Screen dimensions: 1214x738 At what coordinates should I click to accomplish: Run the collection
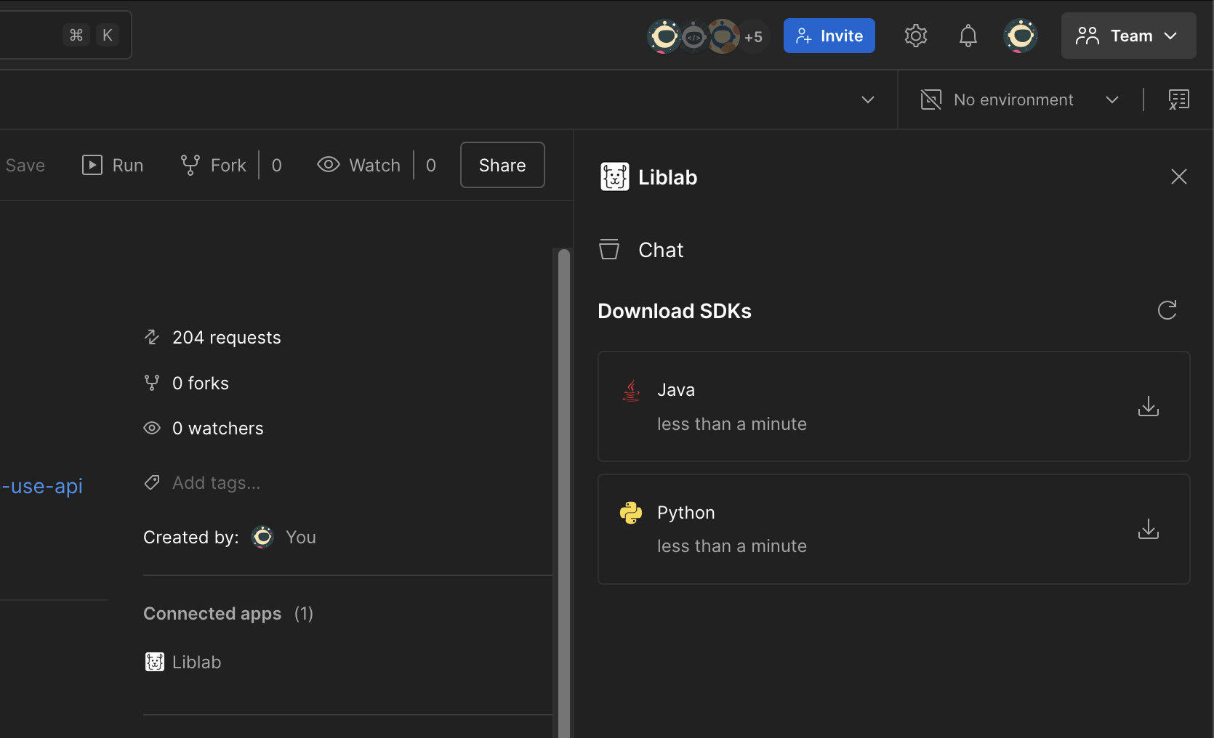[x=112, y=165]
